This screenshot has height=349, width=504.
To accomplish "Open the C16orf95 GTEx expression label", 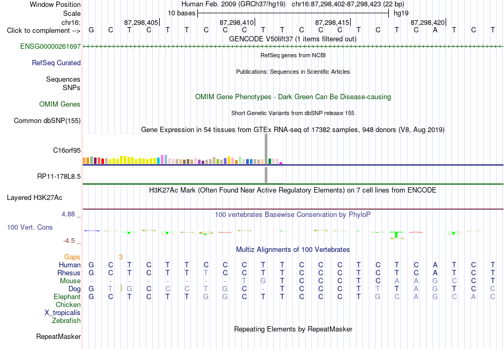I will (x=67, y=151).
